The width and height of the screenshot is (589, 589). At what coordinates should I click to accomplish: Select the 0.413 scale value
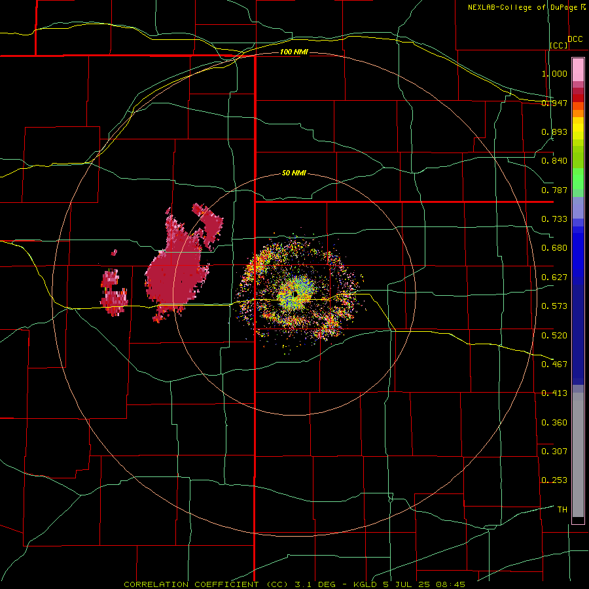coord(554,393)
